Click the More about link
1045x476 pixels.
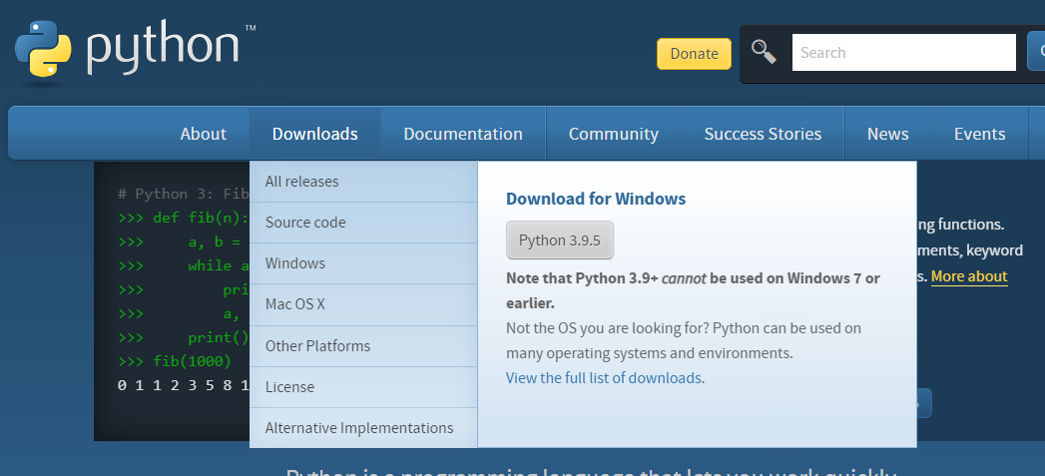[x=969, y=276]
